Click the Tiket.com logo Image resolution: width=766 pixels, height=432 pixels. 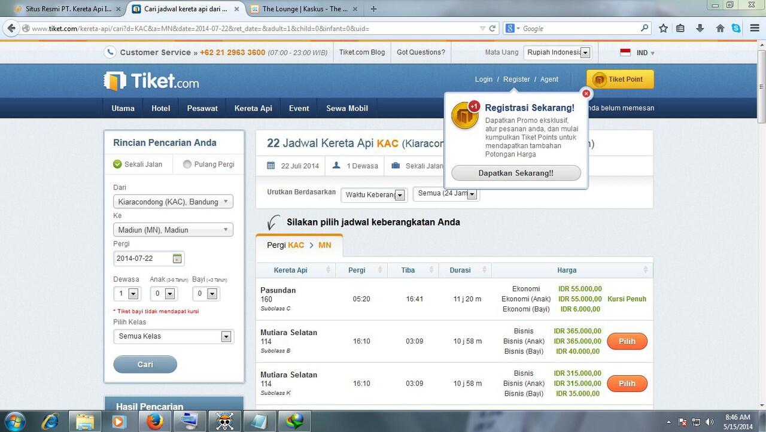151,81
